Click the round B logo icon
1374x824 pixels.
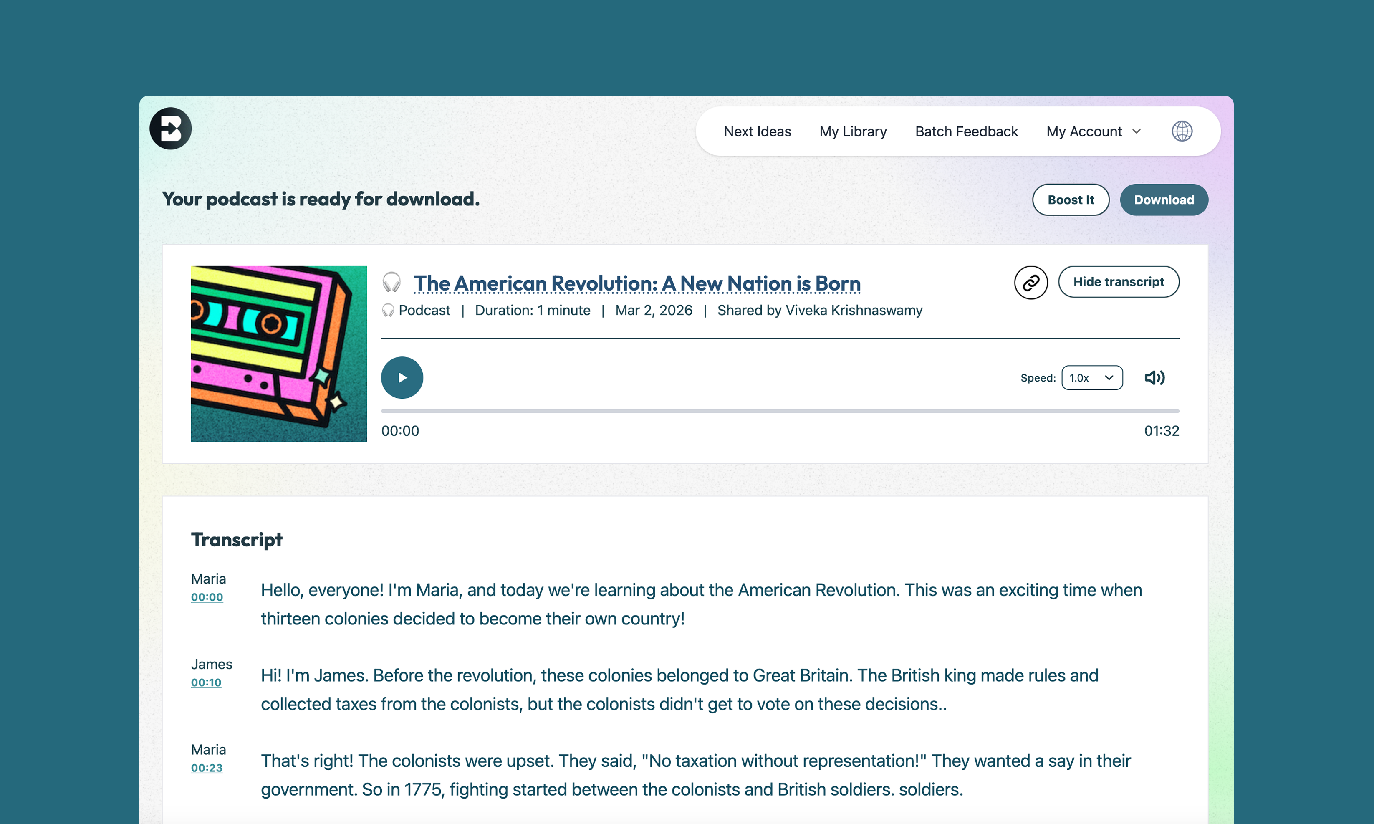coord(170,129)
